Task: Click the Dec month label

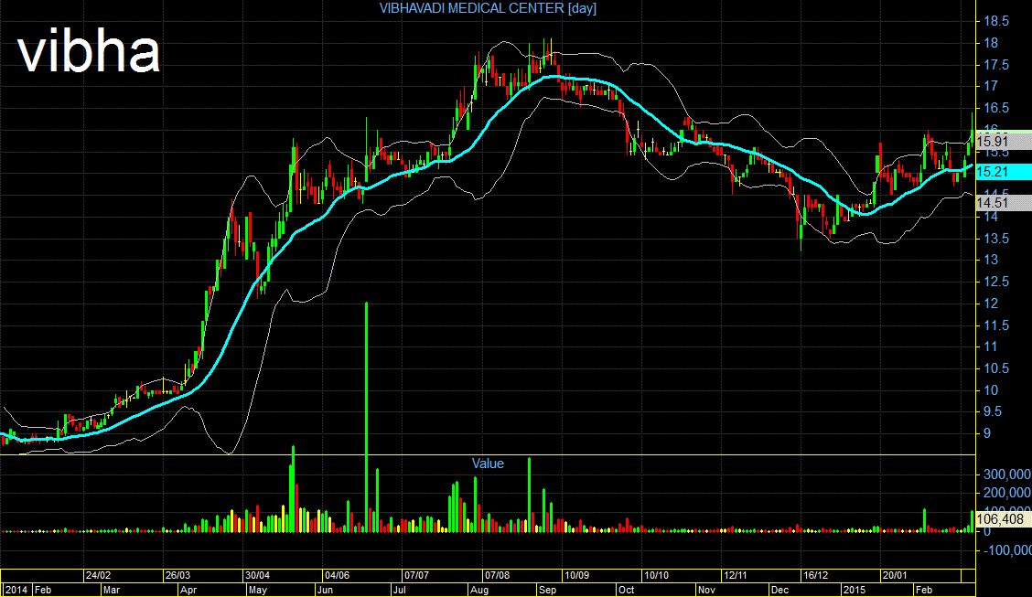Action: pos(779,590)
